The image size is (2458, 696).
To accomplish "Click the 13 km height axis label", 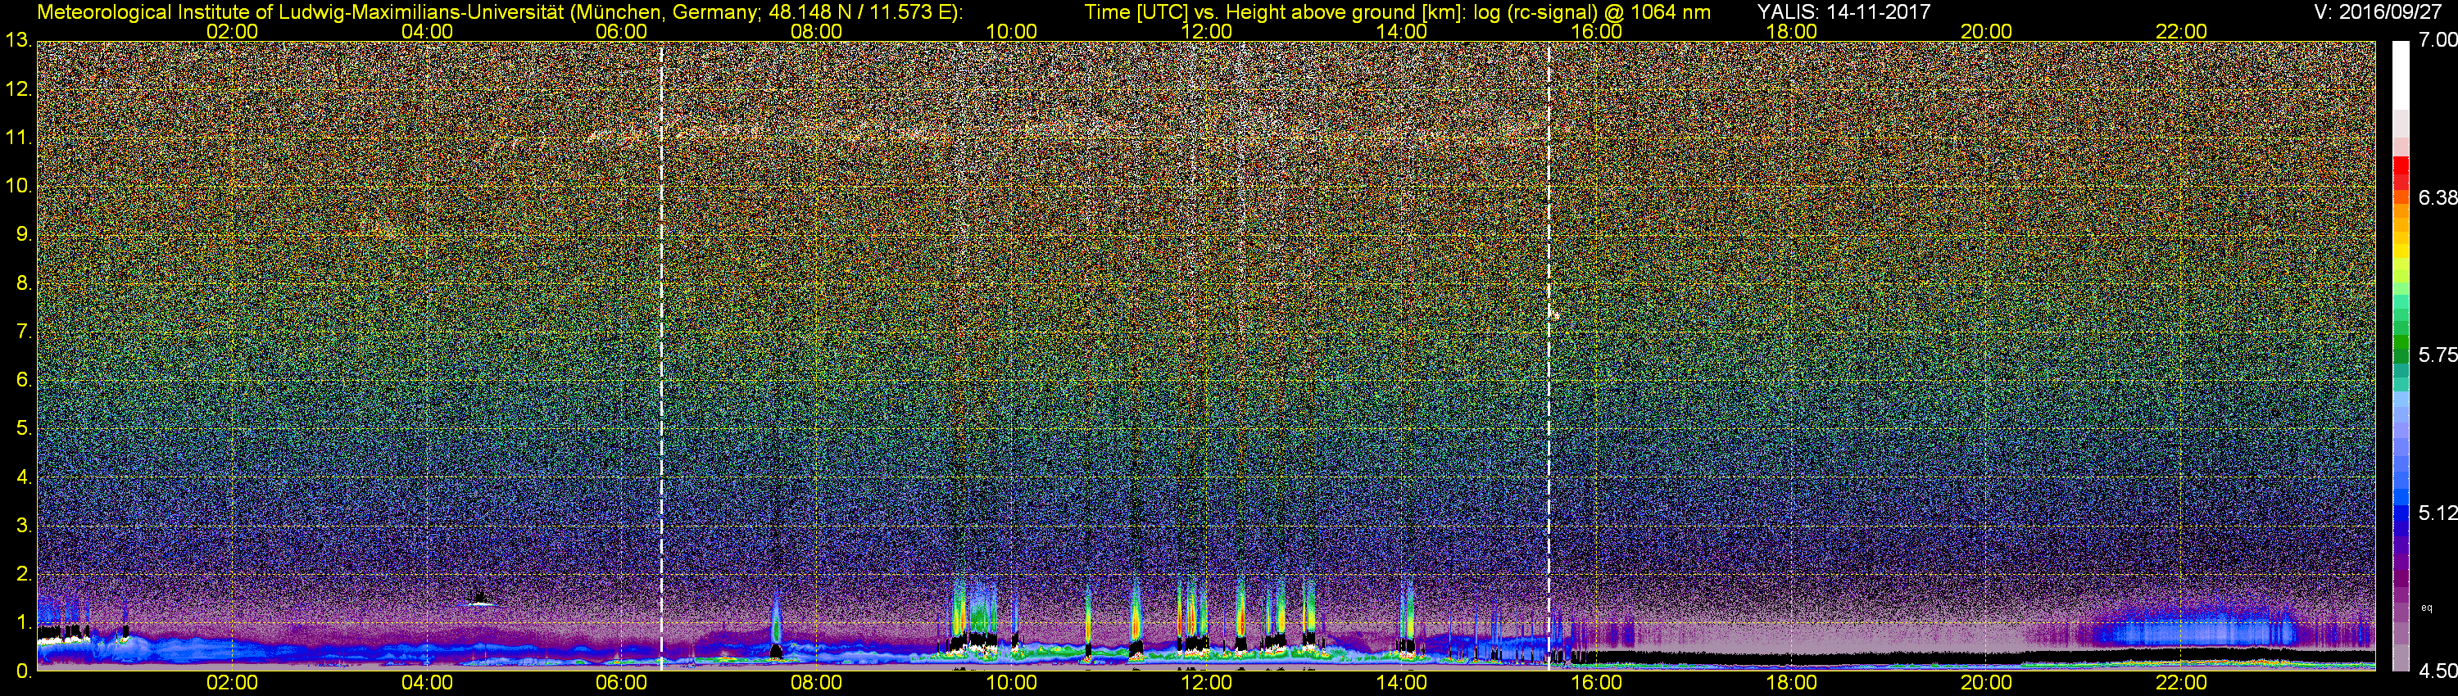I will (x=18, y=40).
